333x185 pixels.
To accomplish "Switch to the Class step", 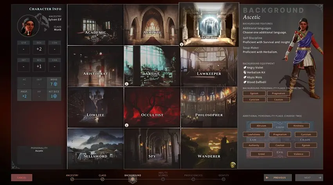I will pyautogui.click(x=102, y=179).
